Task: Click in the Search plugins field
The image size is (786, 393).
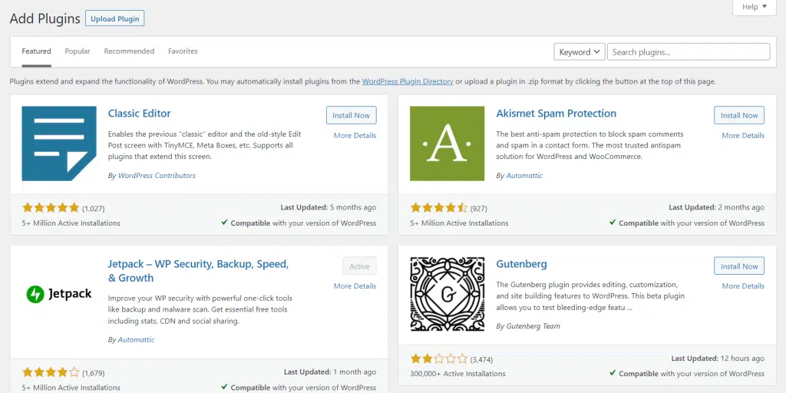Action: point(689,51)
